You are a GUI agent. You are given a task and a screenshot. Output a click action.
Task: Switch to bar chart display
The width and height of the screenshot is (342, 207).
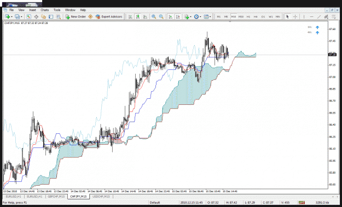point(130,16)
